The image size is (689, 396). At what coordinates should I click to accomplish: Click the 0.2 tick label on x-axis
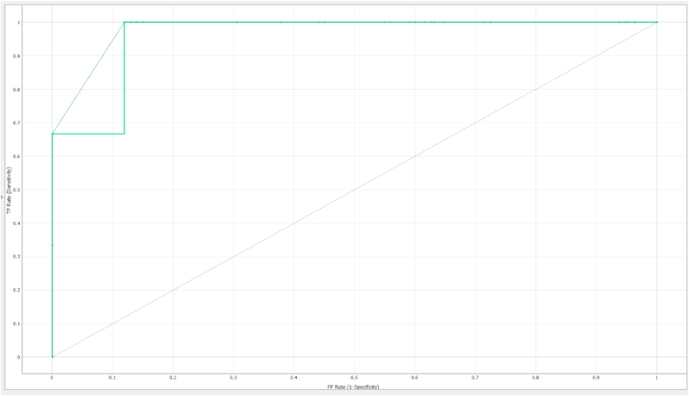[x=173, y=378]
